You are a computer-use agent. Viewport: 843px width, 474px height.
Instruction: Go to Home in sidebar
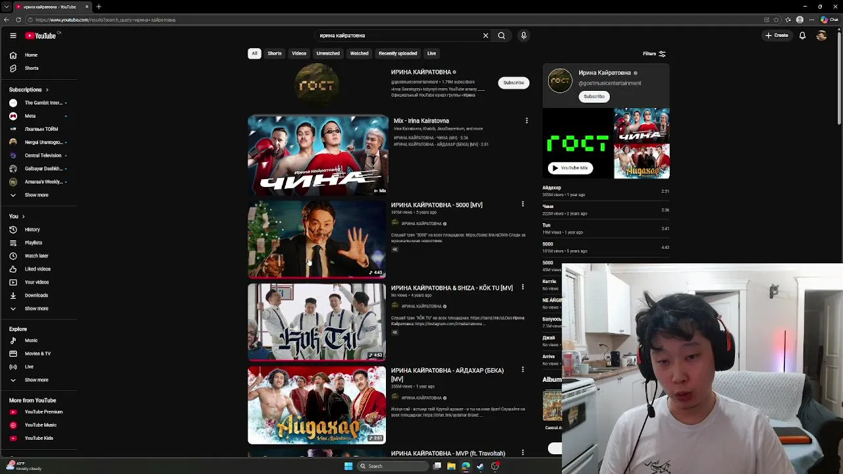[31, 55]
